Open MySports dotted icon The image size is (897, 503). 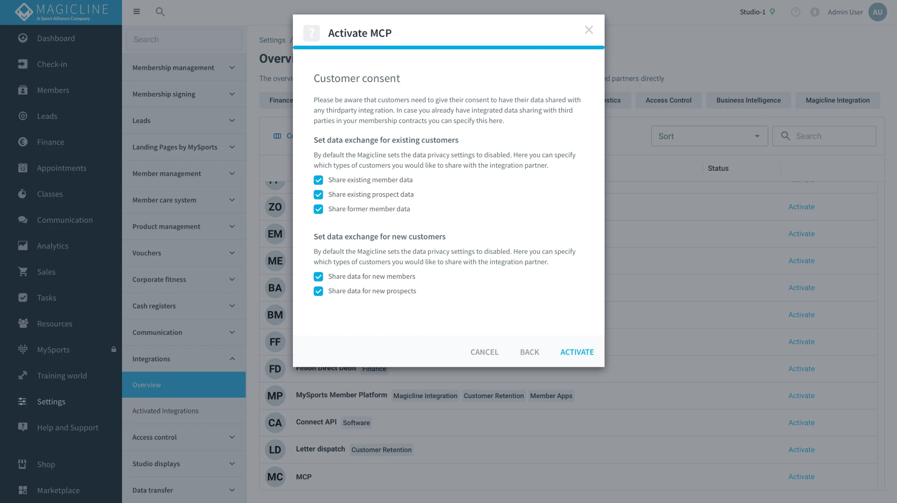(x=23, y=350)
